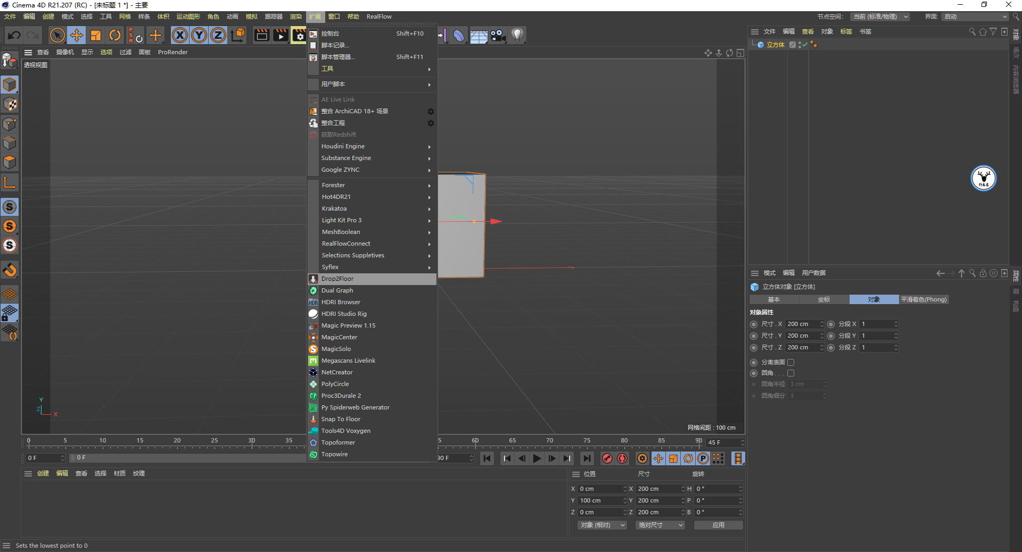The image size is (1022, 552).
Task: Click timeline marker at frame 20
Action: tap(177, 441)
